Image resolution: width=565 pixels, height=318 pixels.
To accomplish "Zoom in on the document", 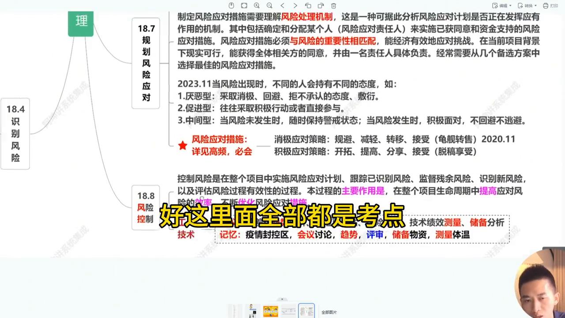I will [x=257, y=6].
